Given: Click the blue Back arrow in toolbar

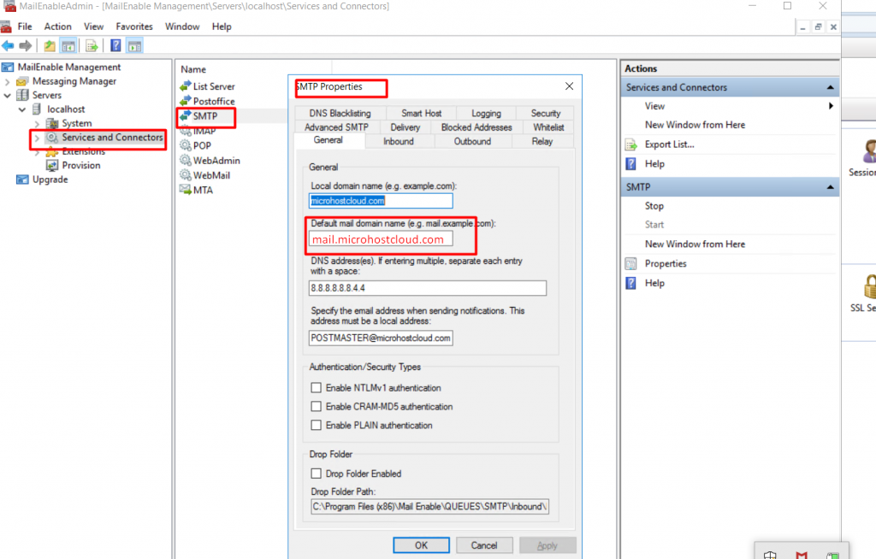Looking at the screenshot, I should coord(8,46).
